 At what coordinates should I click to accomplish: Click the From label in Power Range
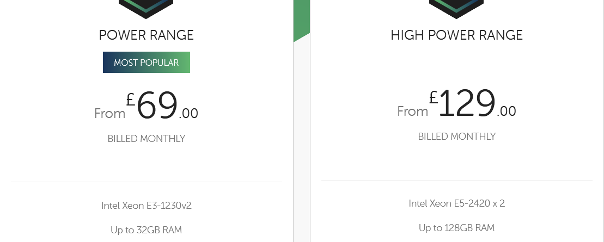[x=110, y=114]
